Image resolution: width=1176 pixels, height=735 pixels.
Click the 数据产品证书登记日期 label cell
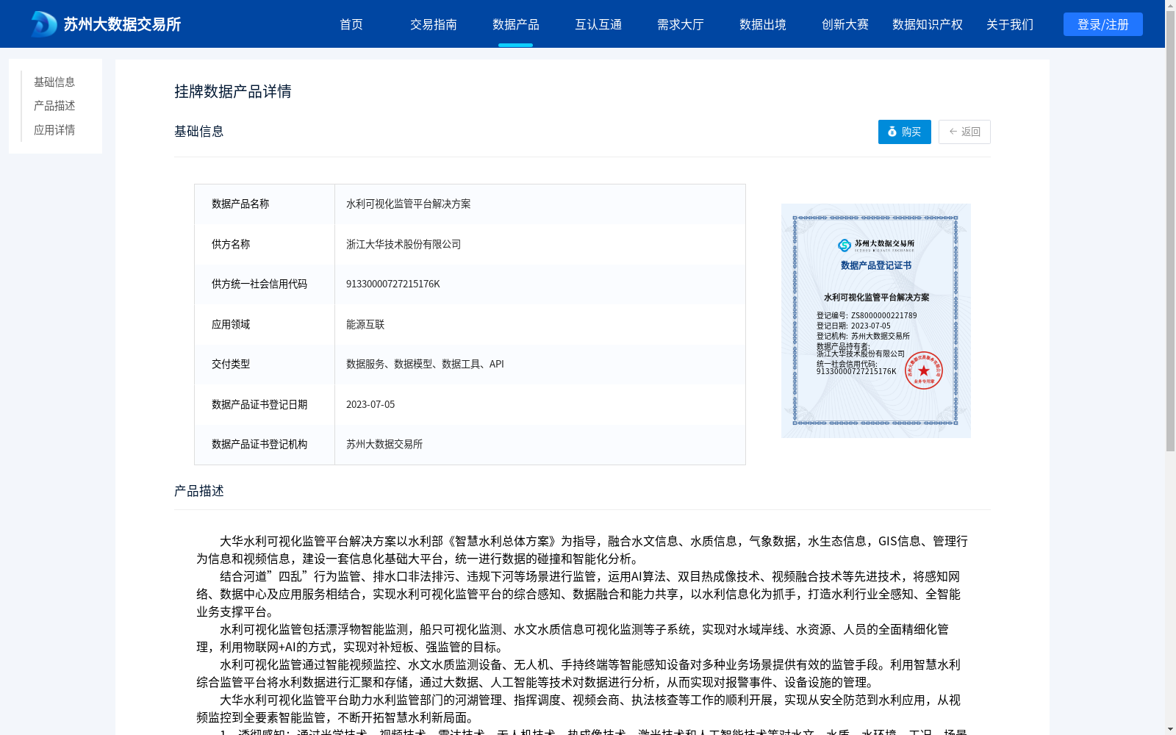tap(265, 404)
